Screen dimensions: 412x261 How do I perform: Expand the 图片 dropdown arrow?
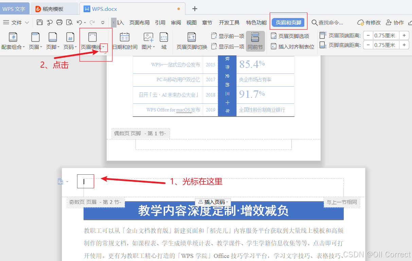click(154, 47)
